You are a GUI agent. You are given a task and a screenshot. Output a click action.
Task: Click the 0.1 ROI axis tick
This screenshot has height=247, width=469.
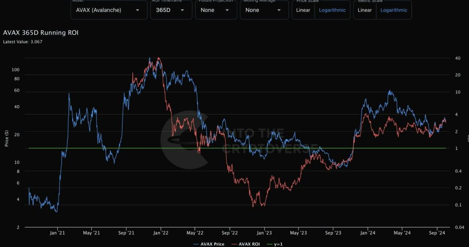[x=458, y=205]
